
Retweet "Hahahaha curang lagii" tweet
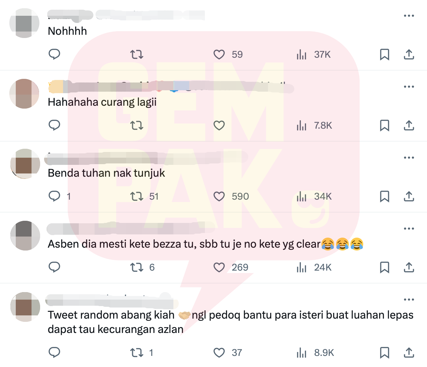pos(136,125)
